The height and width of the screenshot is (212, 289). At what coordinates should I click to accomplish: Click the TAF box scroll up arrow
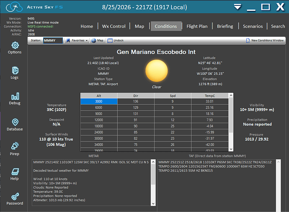(x=279, y=162)
